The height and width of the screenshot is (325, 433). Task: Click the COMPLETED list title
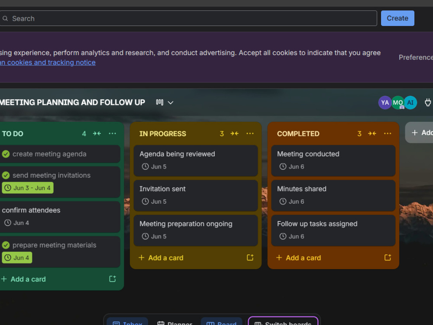pyautogui.click(x=298, y=134)
